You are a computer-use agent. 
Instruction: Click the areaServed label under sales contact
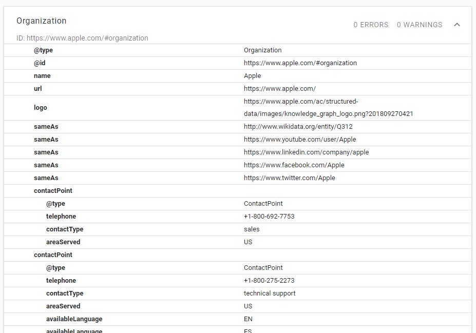(63, 242)
